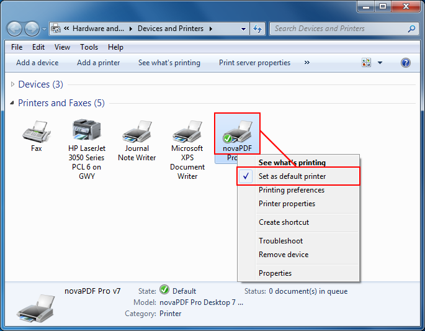Select the Fax printer icon

coord(37,132)
